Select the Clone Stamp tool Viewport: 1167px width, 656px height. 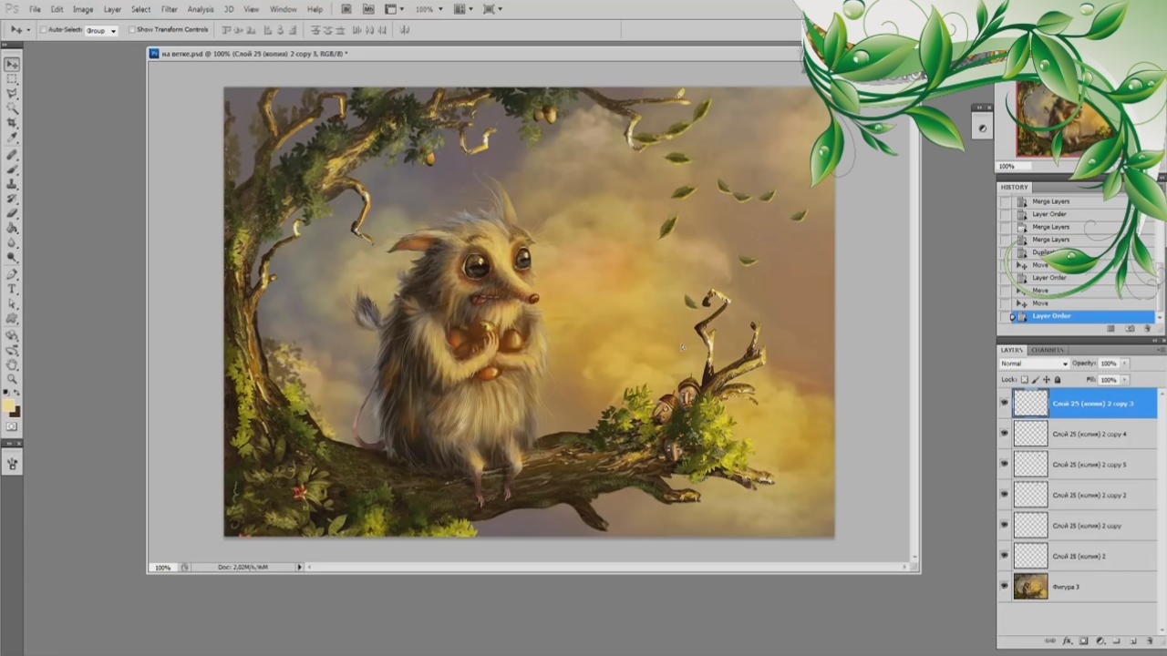tap(12, 185)
